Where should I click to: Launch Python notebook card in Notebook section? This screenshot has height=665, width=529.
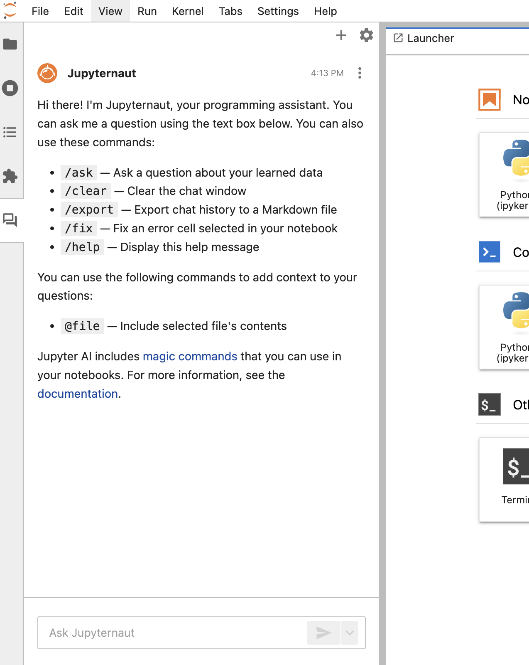point(504,175)
